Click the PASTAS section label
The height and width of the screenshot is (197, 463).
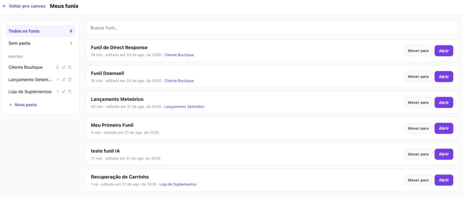point(16,57)
